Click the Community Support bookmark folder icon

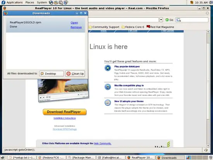point(90,27)
